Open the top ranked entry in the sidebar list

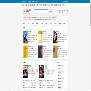pos(61,66)
